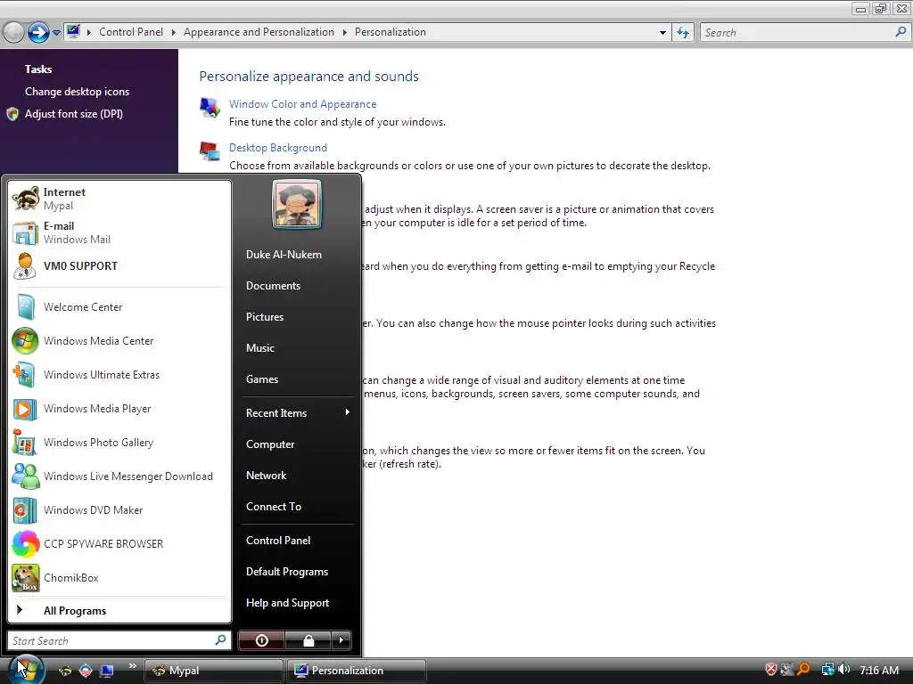Refresh the Personalization page
Screen dimensions: 913x684
(x=683, y=33)
